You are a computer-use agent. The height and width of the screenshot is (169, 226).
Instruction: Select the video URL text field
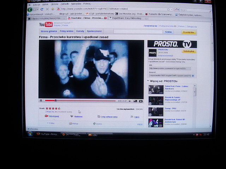170,69
